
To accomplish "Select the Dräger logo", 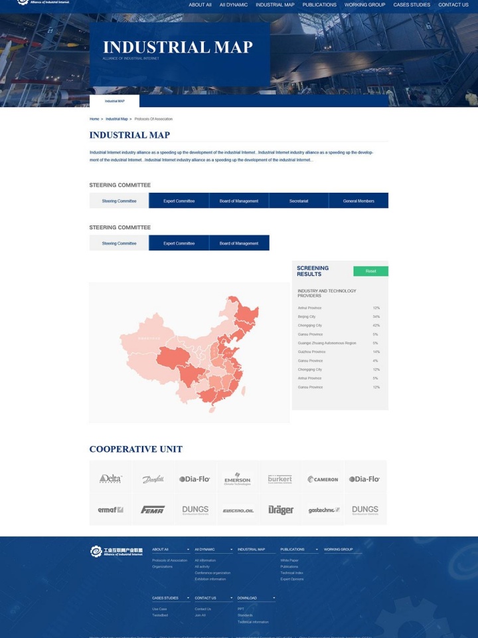I will [x=280, y=510].
